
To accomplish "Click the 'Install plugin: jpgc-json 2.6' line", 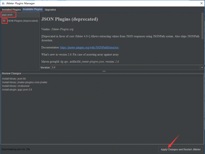I will click(x=17, y=90).
